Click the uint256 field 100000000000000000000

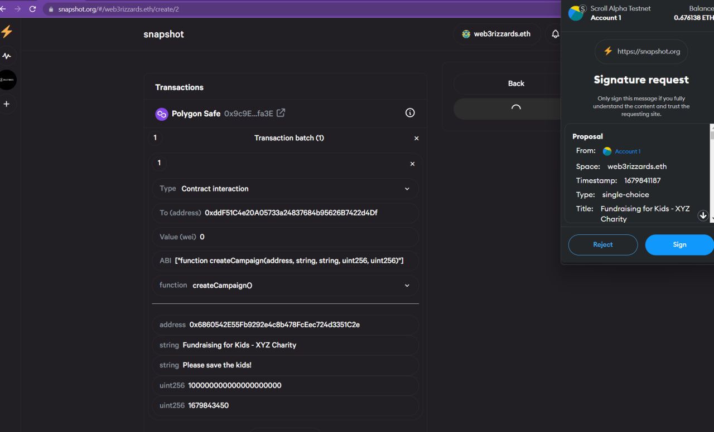click(285, 385)
